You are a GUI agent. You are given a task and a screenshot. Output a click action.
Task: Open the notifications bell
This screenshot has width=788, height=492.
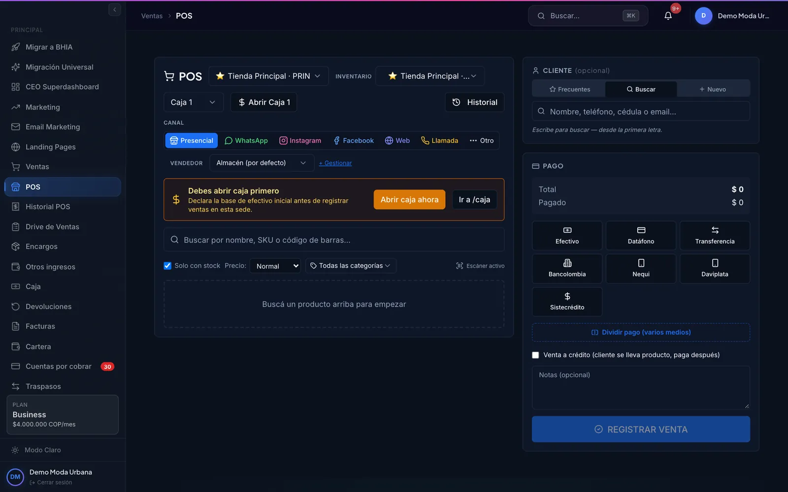(x=668, y=16)
